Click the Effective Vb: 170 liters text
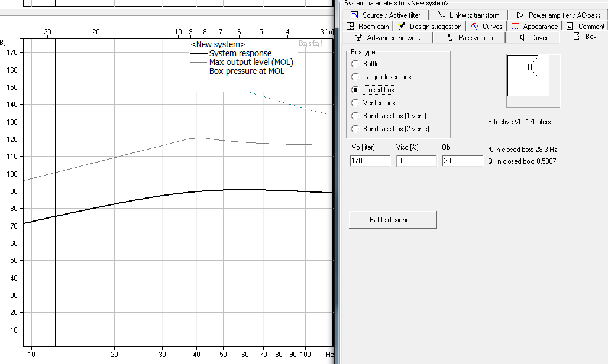608x364 pixels. coord(519,122)
